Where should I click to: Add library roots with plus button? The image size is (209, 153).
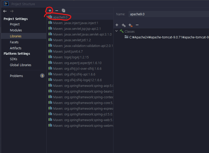pos(117,25)
